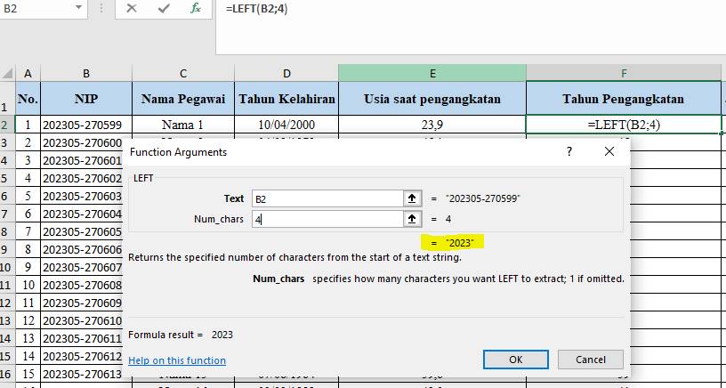Select cell with NIP 202305-270611

coord(83,338)
